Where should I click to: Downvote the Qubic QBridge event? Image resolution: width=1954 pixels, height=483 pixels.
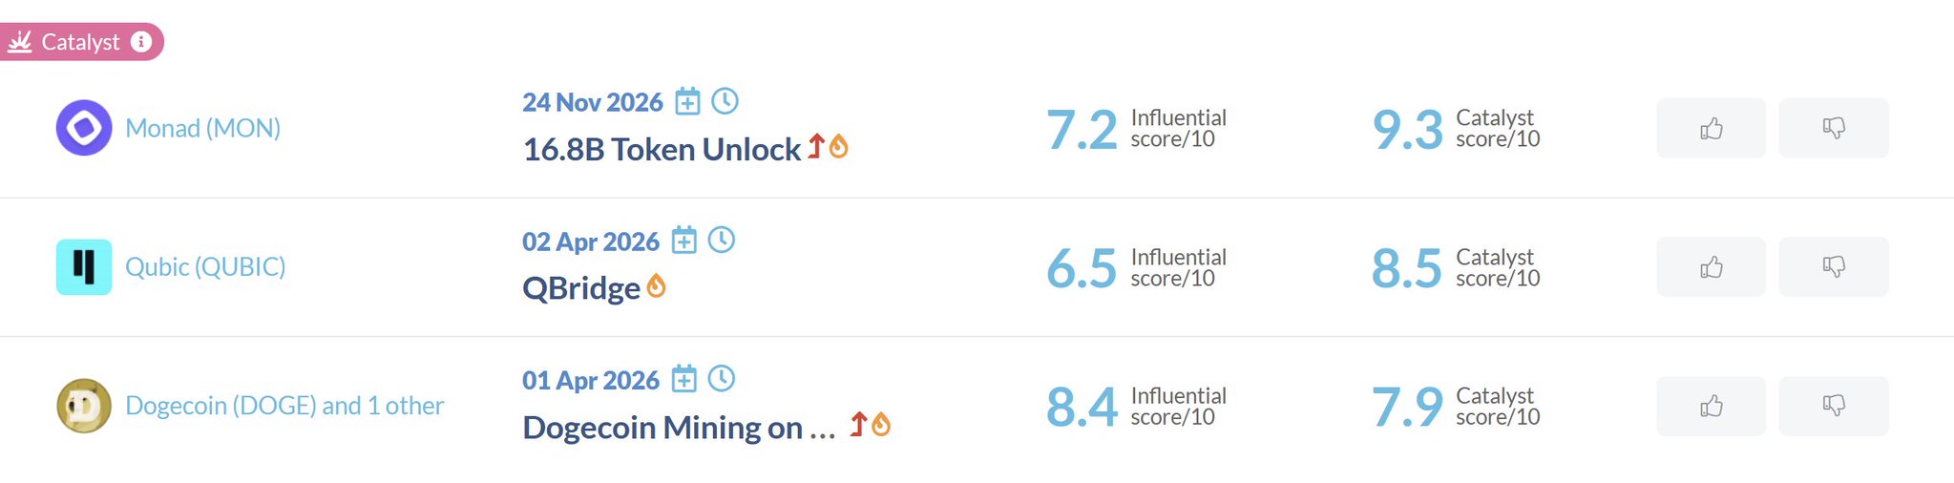click(x=1833, y=267)
